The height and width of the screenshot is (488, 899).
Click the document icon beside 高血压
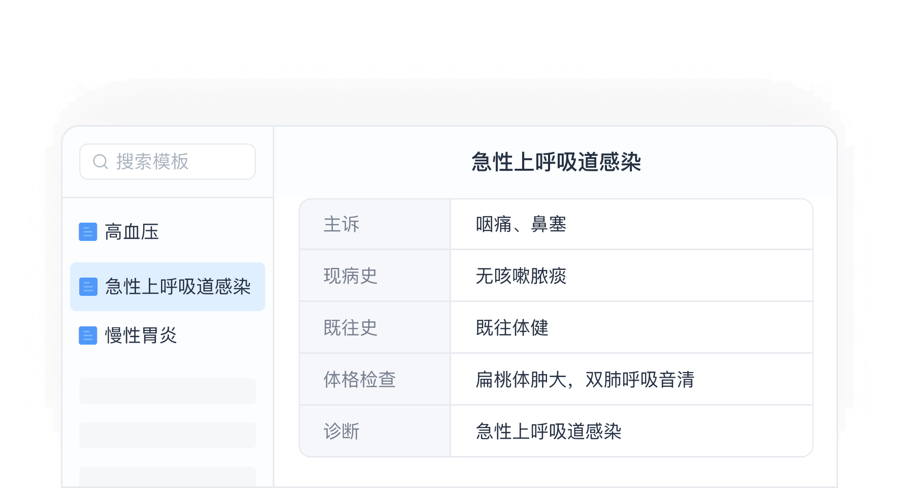87,232
